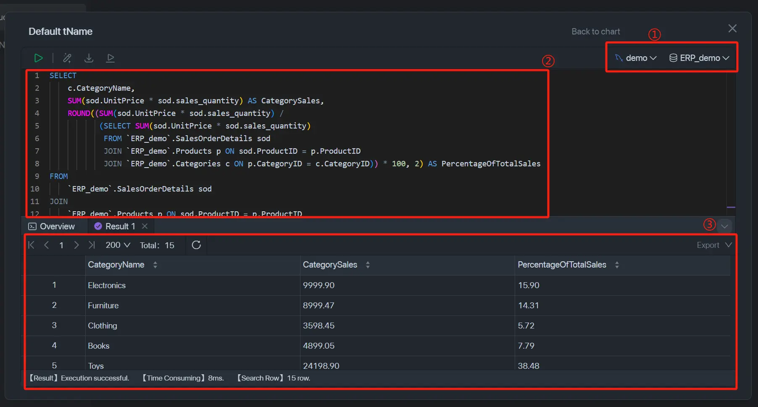758x407 pixels.
Task: Select the format/beautify SQL icon
Action: 67,58
